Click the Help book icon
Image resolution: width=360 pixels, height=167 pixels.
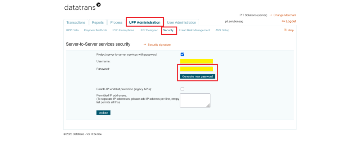pos(285,30)
